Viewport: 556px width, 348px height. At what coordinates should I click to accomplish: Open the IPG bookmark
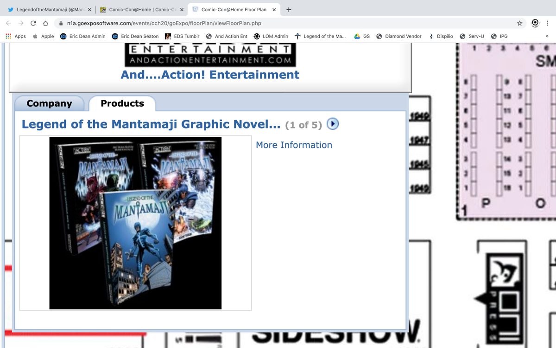499,36
